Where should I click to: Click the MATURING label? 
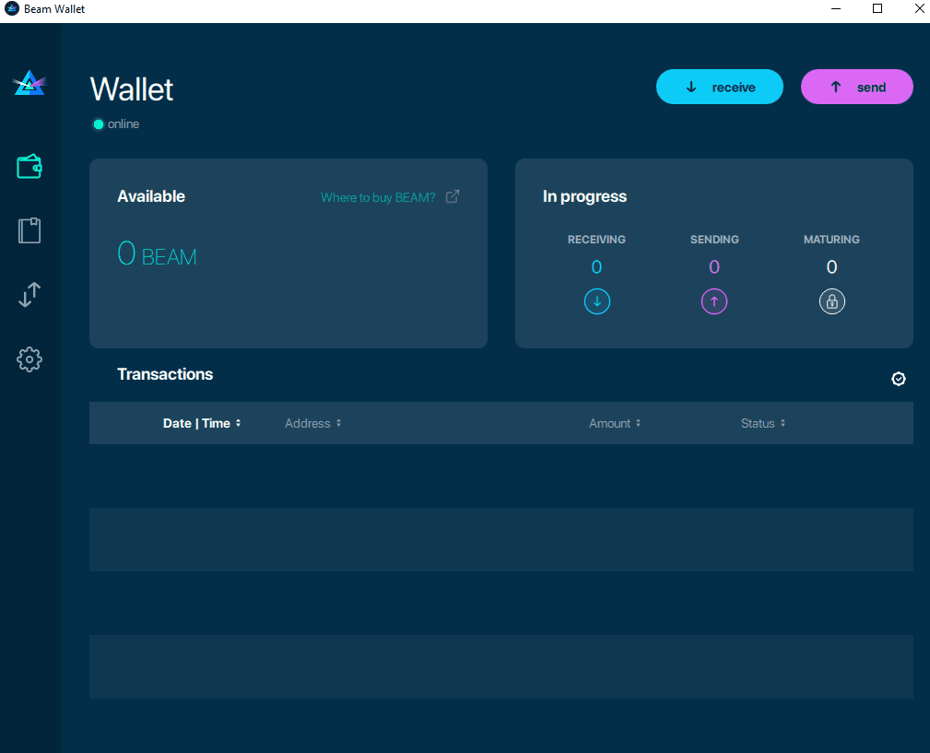click(831, 240)
